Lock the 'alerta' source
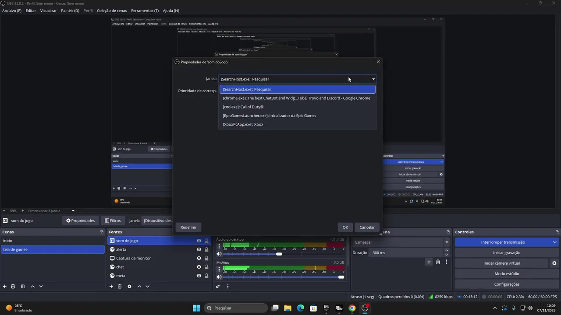The width and height of the screenshot is (561, 315). pyautogui.click(x=206, y=249)
